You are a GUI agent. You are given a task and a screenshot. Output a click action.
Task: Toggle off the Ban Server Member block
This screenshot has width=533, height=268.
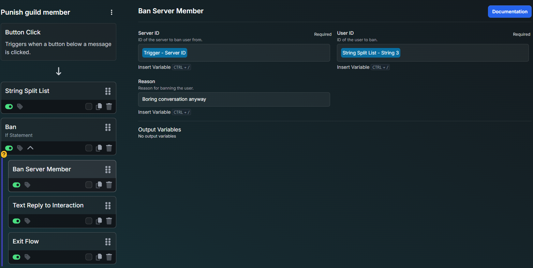click(x=17, y=185)
